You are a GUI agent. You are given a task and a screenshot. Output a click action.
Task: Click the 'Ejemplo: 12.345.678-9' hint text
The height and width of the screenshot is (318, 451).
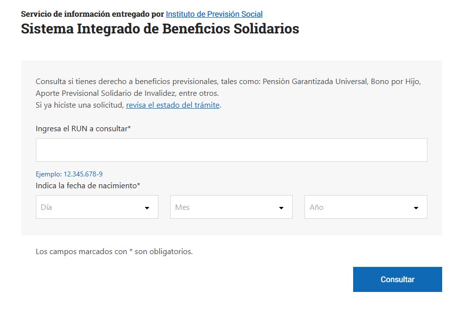[x=69, y=174]
